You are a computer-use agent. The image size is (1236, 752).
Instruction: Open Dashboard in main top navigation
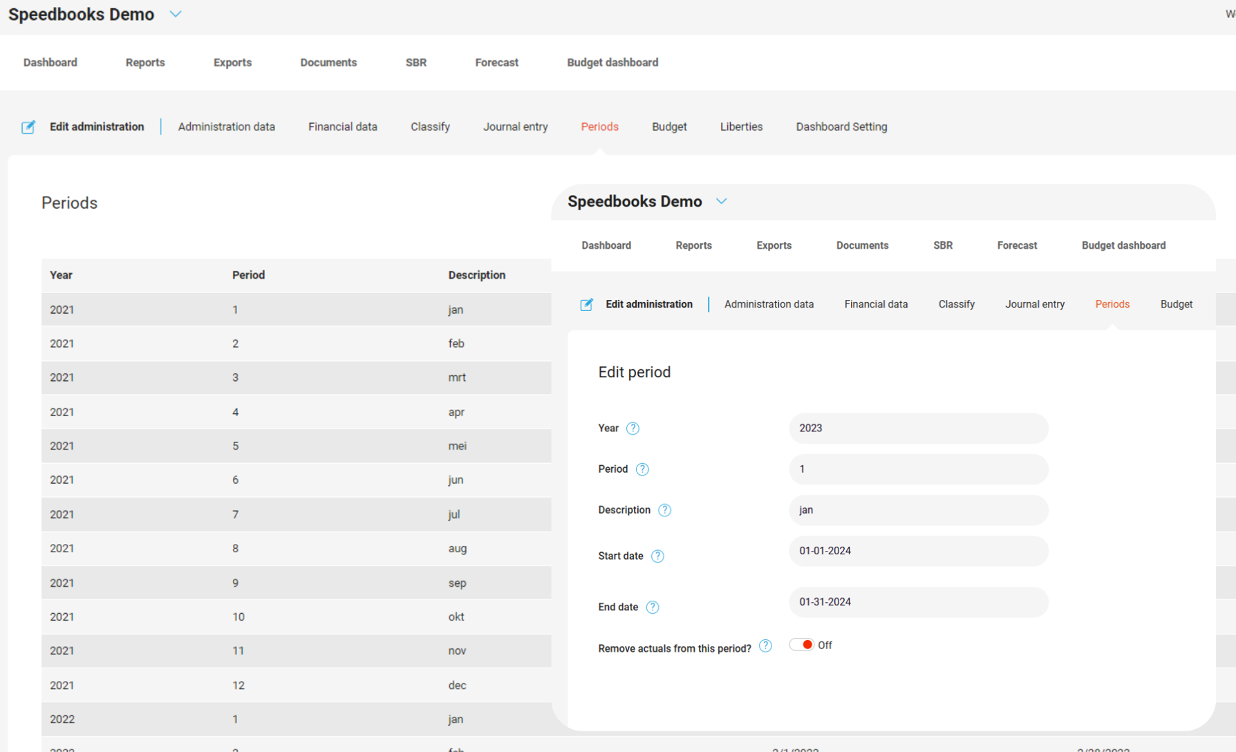50,62
